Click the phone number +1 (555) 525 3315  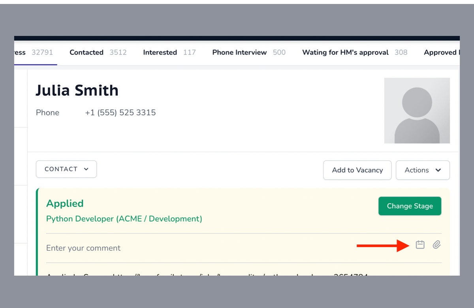tap(120, 113)
